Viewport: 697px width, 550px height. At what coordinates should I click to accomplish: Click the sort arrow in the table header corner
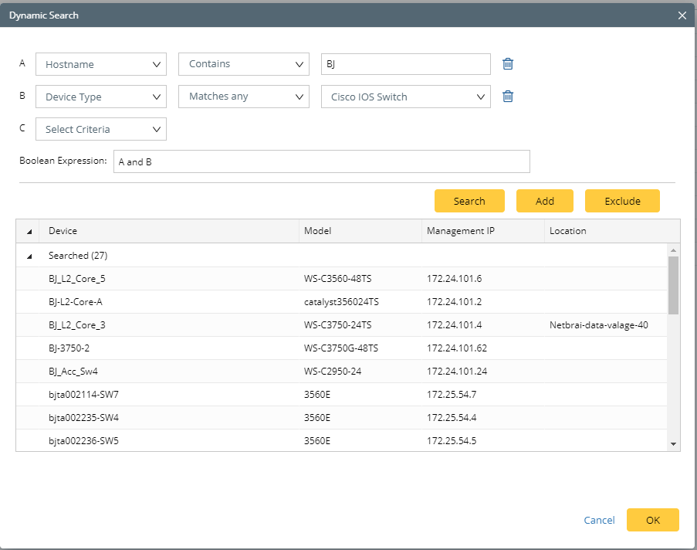(x=28, y=230)
